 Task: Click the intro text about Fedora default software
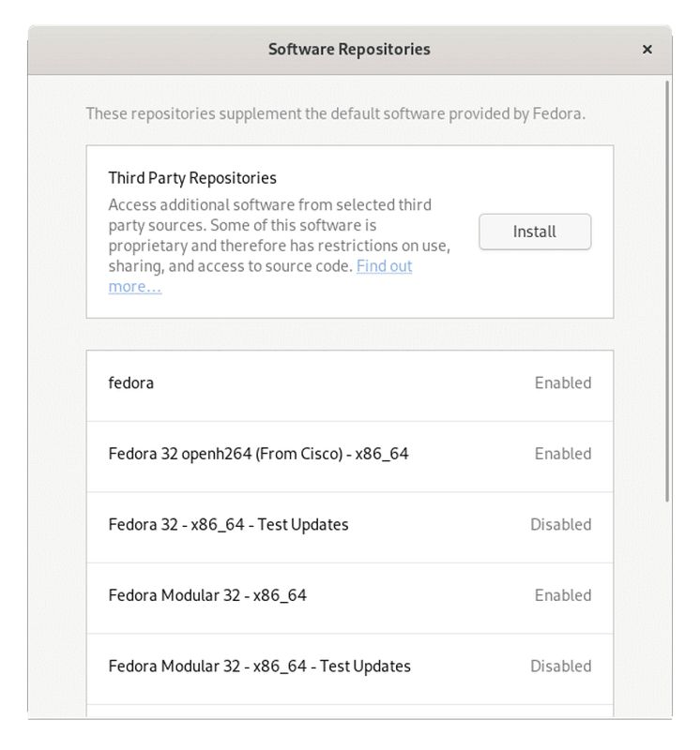click(x=335, y=114)
